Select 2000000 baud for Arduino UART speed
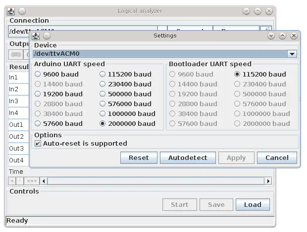The width and height of the screenshot is (307, 232). 127,123
